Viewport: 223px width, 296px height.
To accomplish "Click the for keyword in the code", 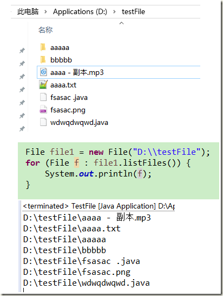I will pyautogui.click(x=32, y=163).
